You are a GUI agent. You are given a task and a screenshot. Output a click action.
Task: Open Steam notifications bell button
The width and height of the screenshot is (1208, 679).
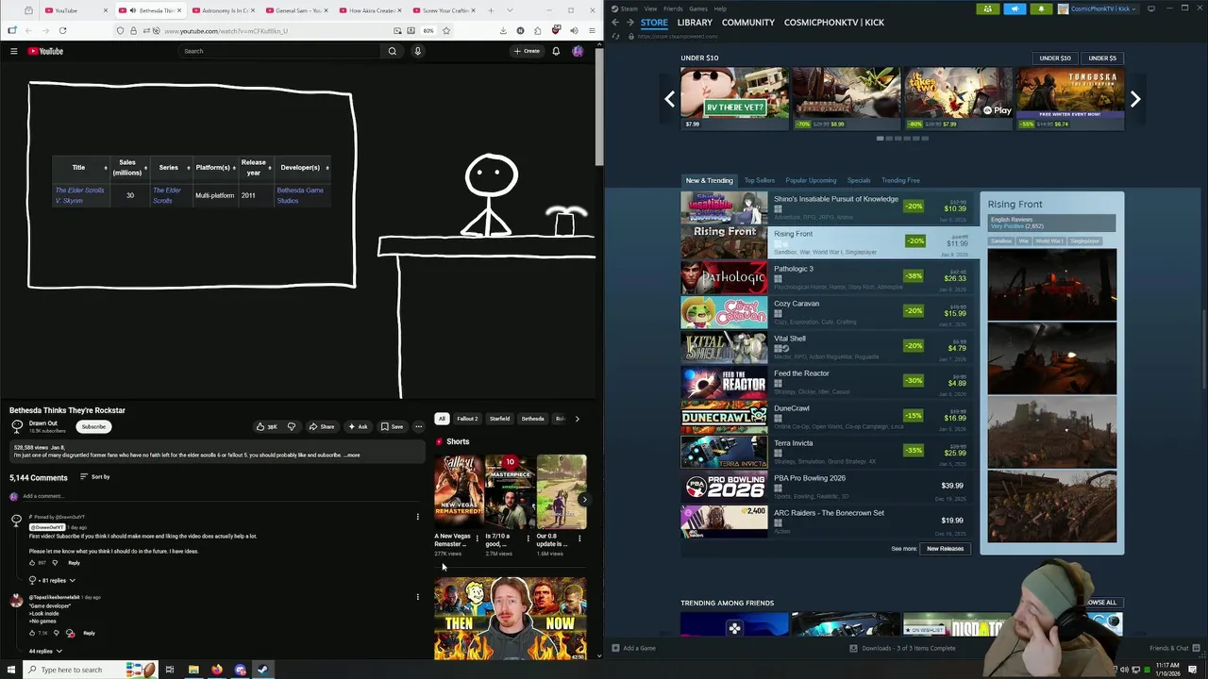tap(1041, 8)
